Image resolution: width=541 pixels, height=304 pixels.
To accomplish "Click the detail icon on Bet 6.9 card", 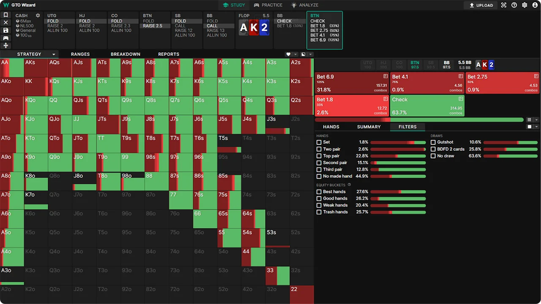I will [385, 76].
